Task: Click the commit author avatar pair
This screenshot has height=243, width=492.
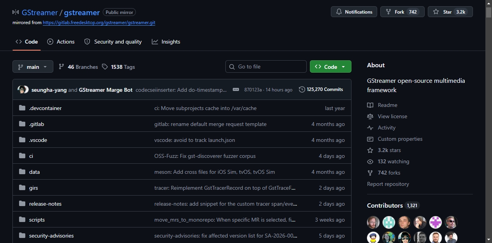Action: 23,89
